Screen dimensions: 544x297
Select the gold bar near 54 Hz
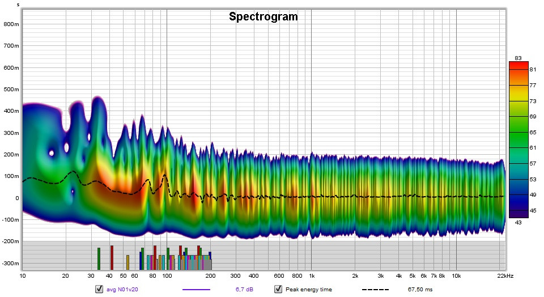click(127, 262)
